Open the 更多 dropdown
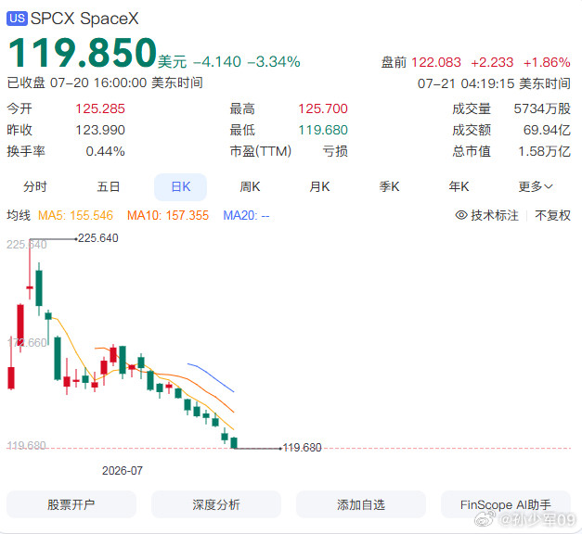582x534 pixels. tap(536, 186)
